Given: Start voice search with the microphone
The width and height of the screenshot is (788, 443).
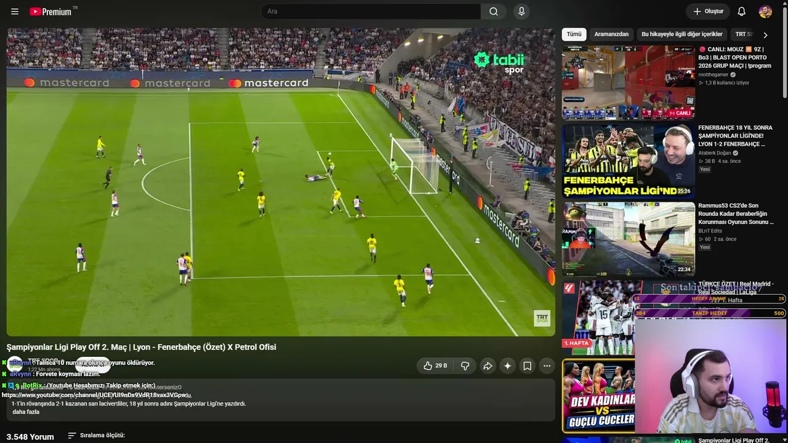Looking at the screenshot, I should (x=521, y=12).
